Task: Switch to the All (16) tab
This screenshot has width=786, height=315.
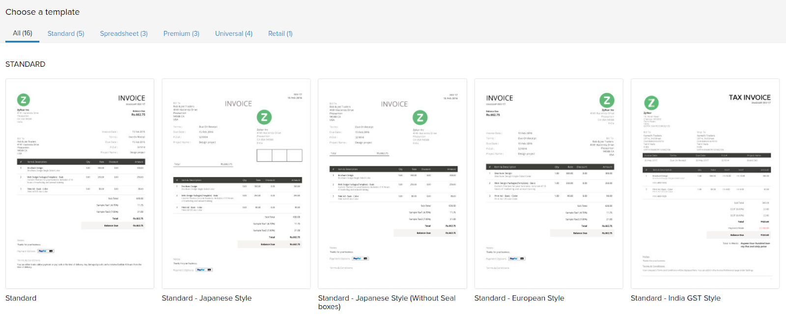Action: pyautogui.click(x=23, y=33)
